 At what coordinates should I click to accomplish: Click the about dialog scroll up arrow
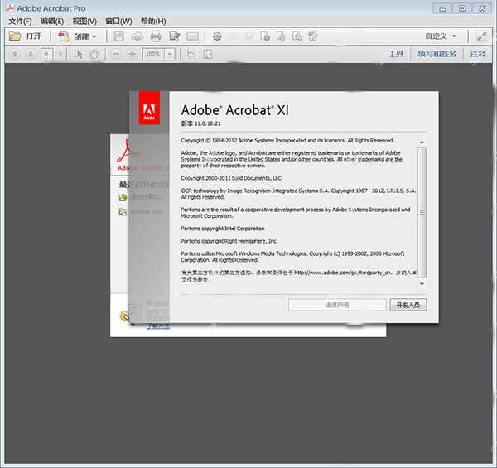coord(422,142)
